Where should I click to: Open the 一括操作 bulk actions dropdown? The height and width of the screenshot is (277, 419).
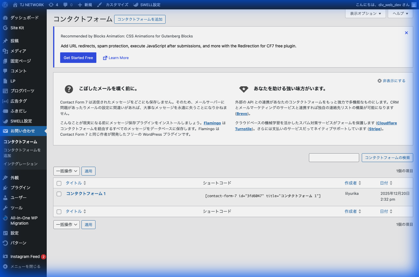(66, 171)
